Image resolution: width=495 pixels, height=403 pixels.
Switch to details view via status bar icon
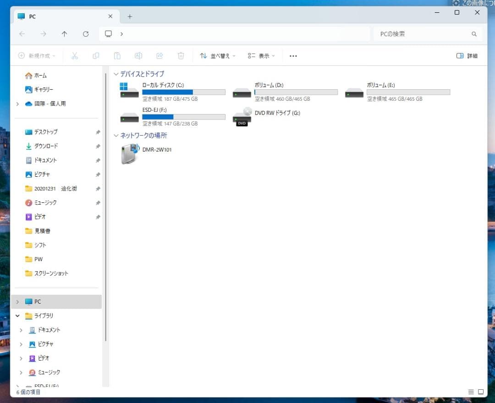[471, 392]
